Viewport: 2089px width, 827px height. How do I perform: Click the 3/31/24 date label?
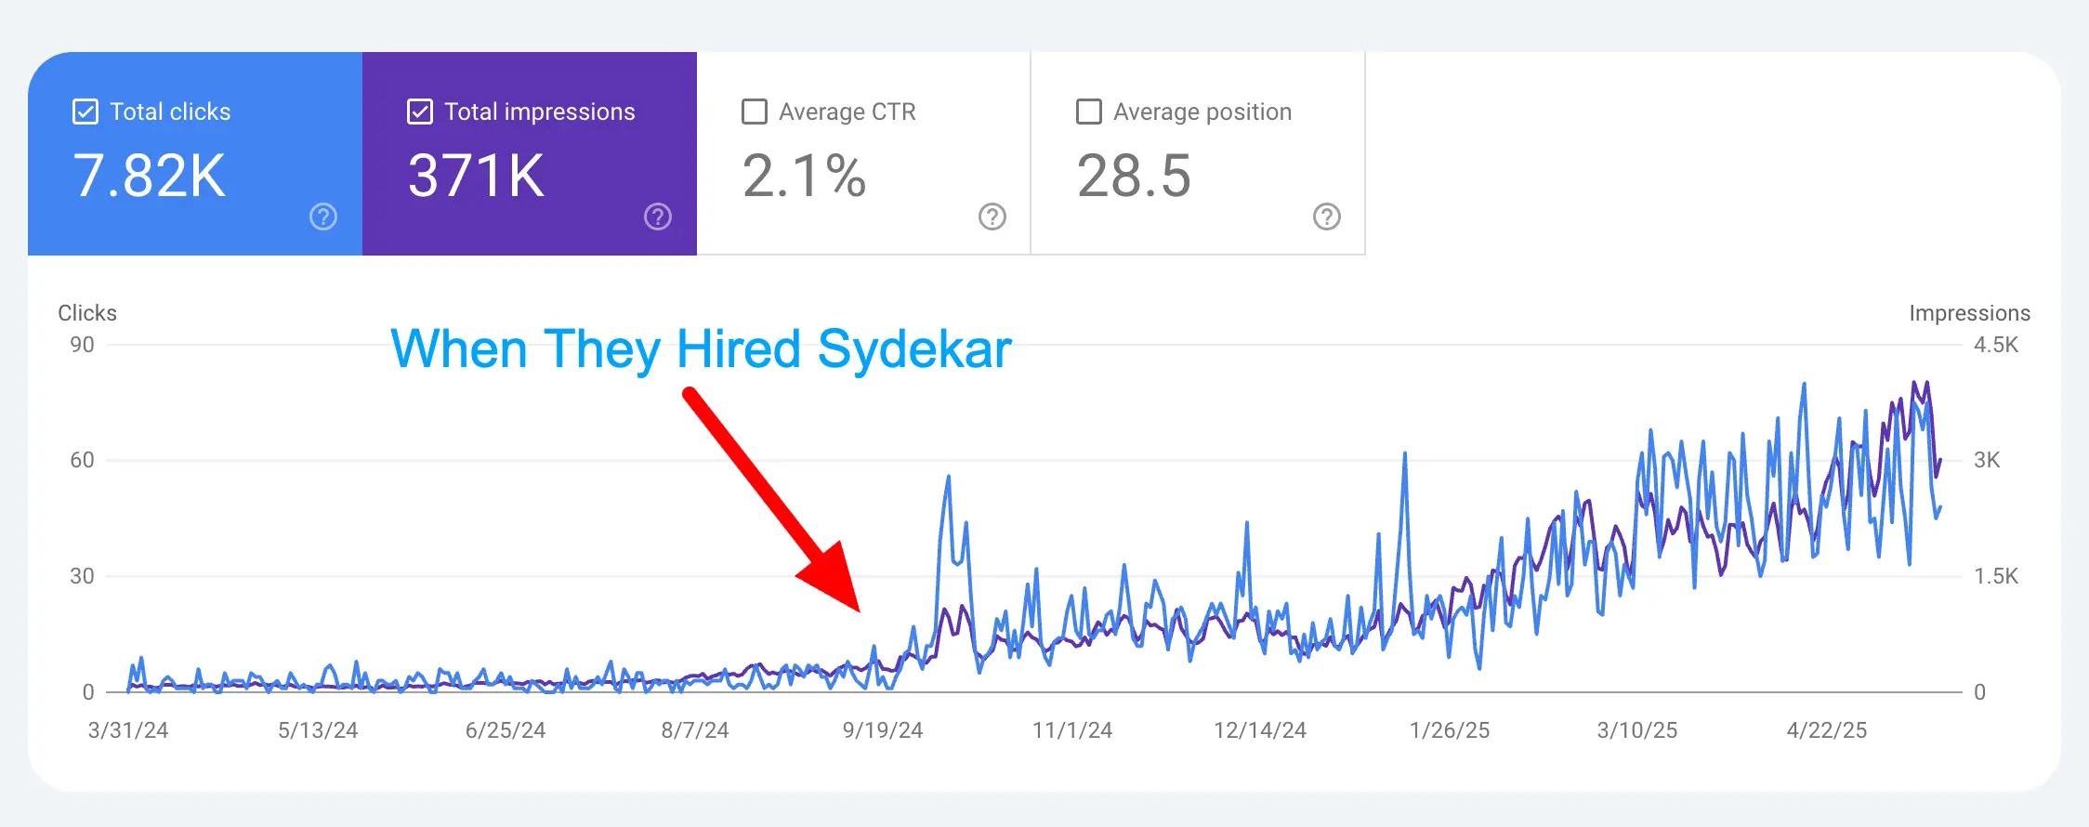coord(128,730)
